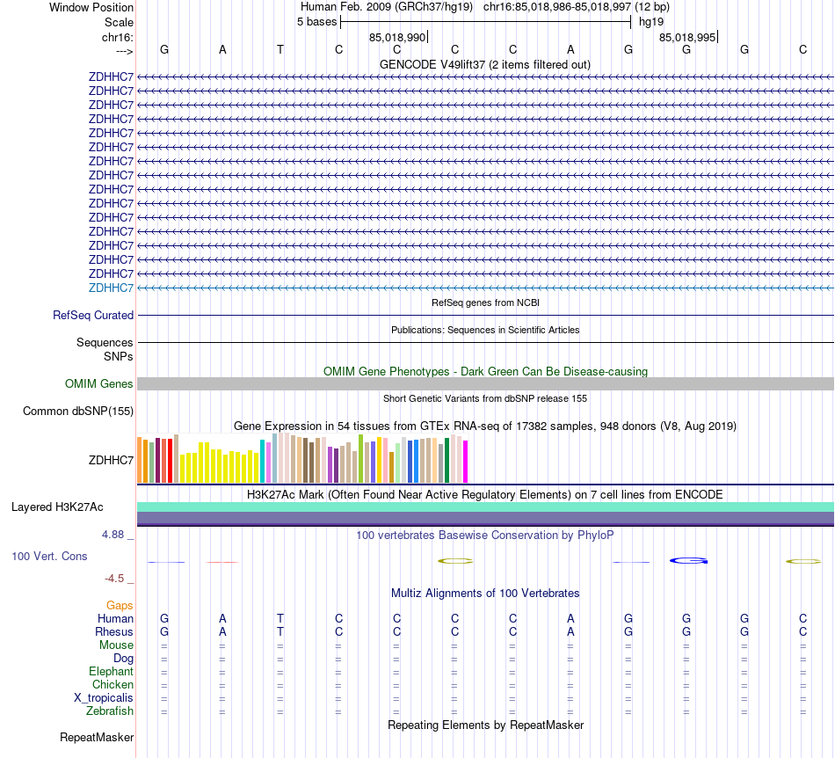This screenshot has height=758, width=835.
Task: Click the ZDHHC7 GTEx expression bar chart
Action: coord(302,458)
